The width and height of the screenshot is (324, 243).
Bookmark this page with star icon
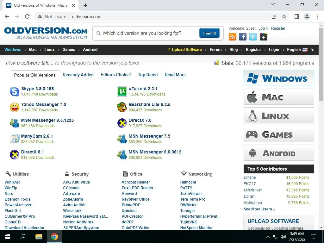pyautogui.click(x=284, y=16)
